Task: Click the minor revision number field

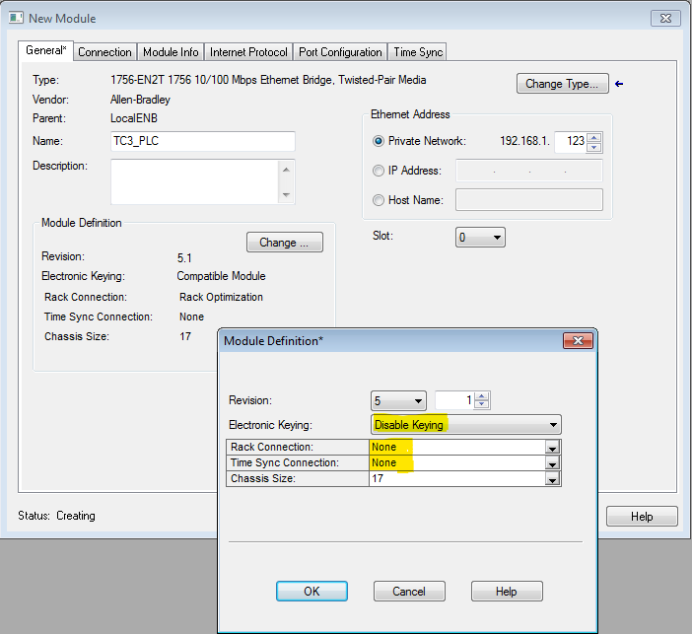Action: point(455,400)
